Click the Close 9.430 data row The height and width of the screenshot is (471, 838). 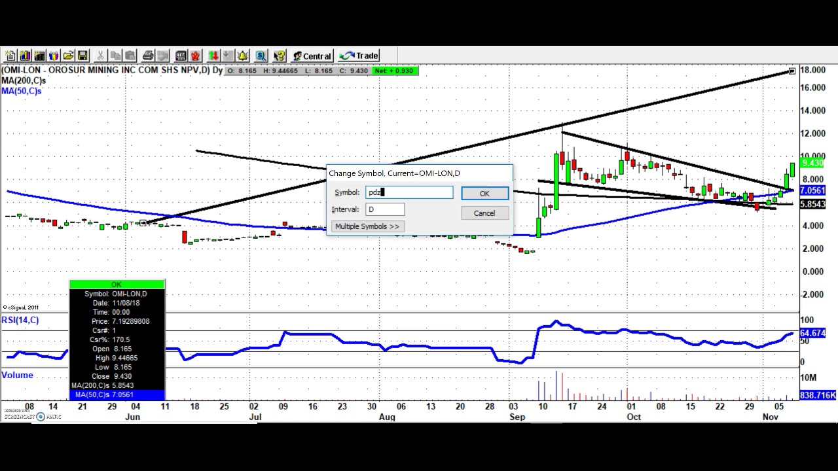(x=117, y=376)
